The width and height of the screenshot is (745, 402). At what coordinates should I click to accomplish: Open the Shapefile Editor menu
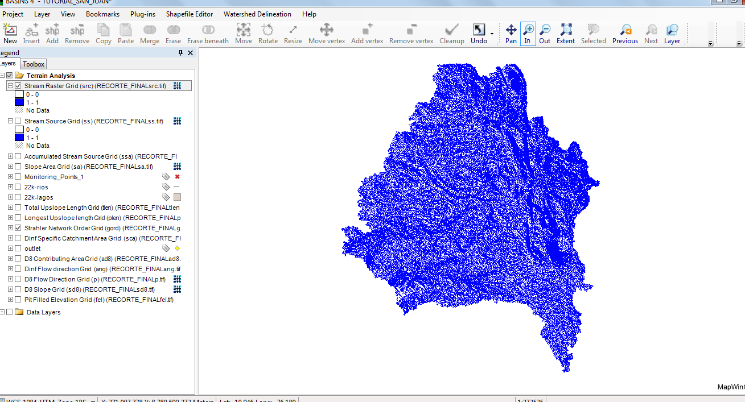coord(190,14)
